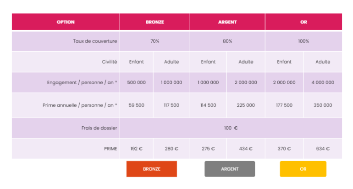Click the gray ARGENT button
This screenshot has height=189, width=353.
tap(230, 169)
